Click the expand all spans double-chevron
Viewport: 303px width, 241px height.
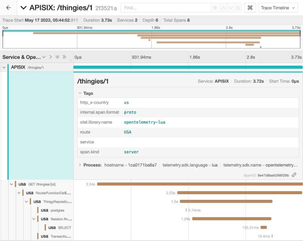click(x=57, y=57)
